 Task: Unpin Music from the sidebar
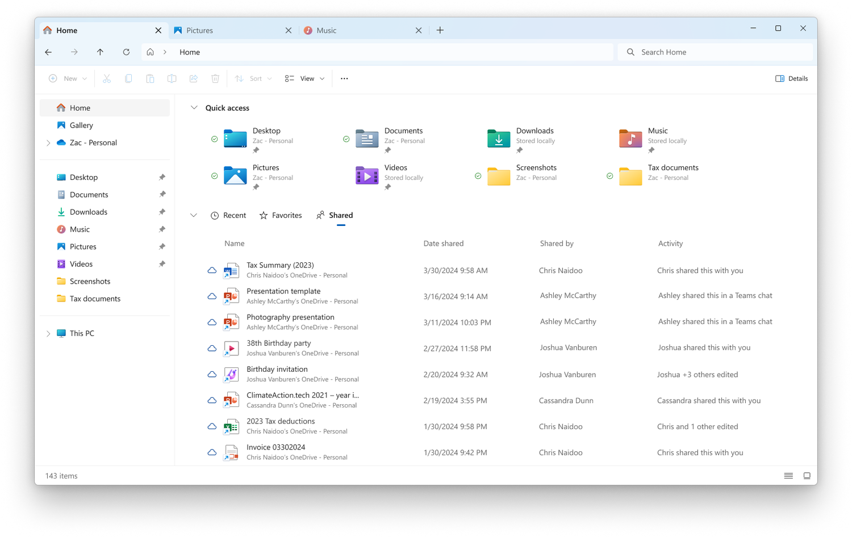(162, 229)
